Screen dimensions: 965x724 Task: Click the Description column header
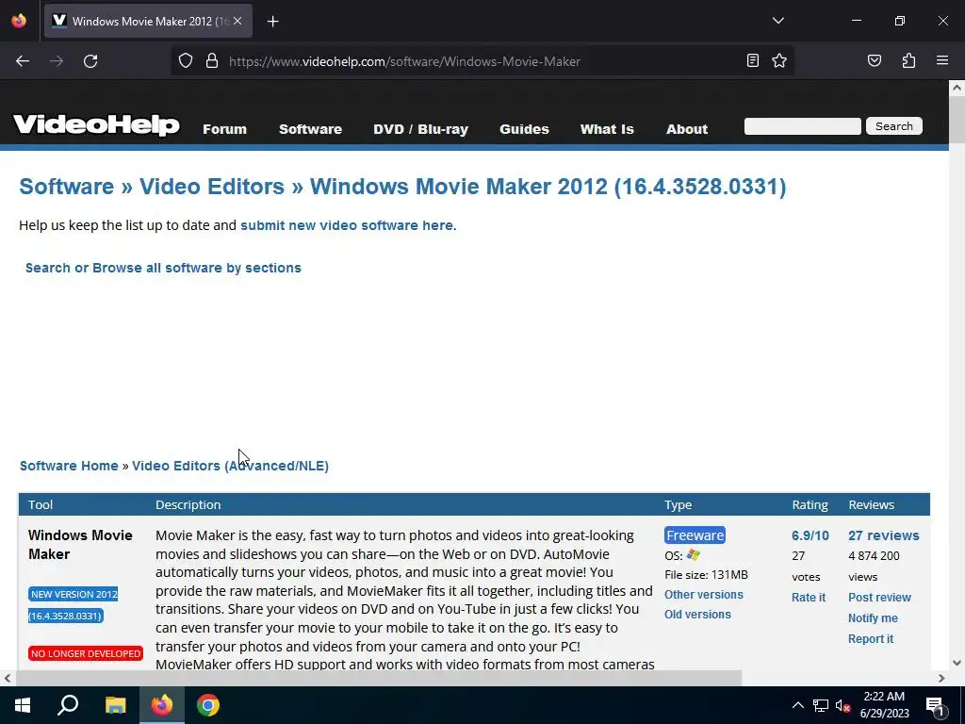[x=188, y=505]
